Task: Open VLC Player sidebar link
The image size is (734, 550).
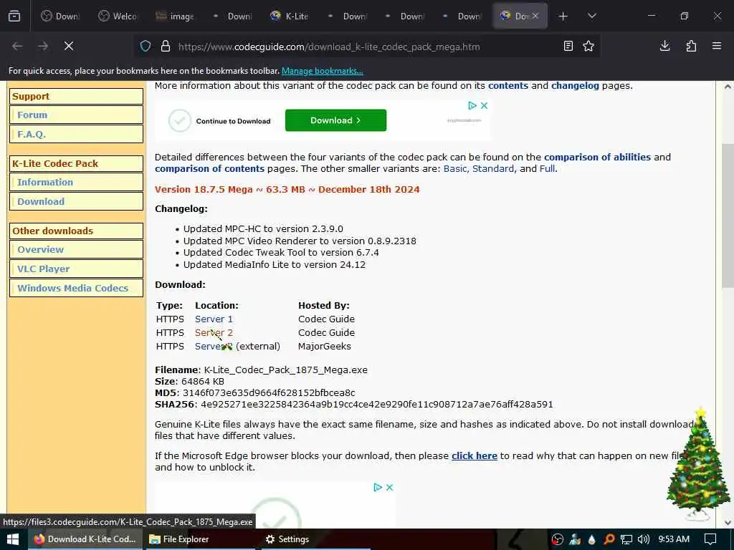Action: tap(76, 269)
